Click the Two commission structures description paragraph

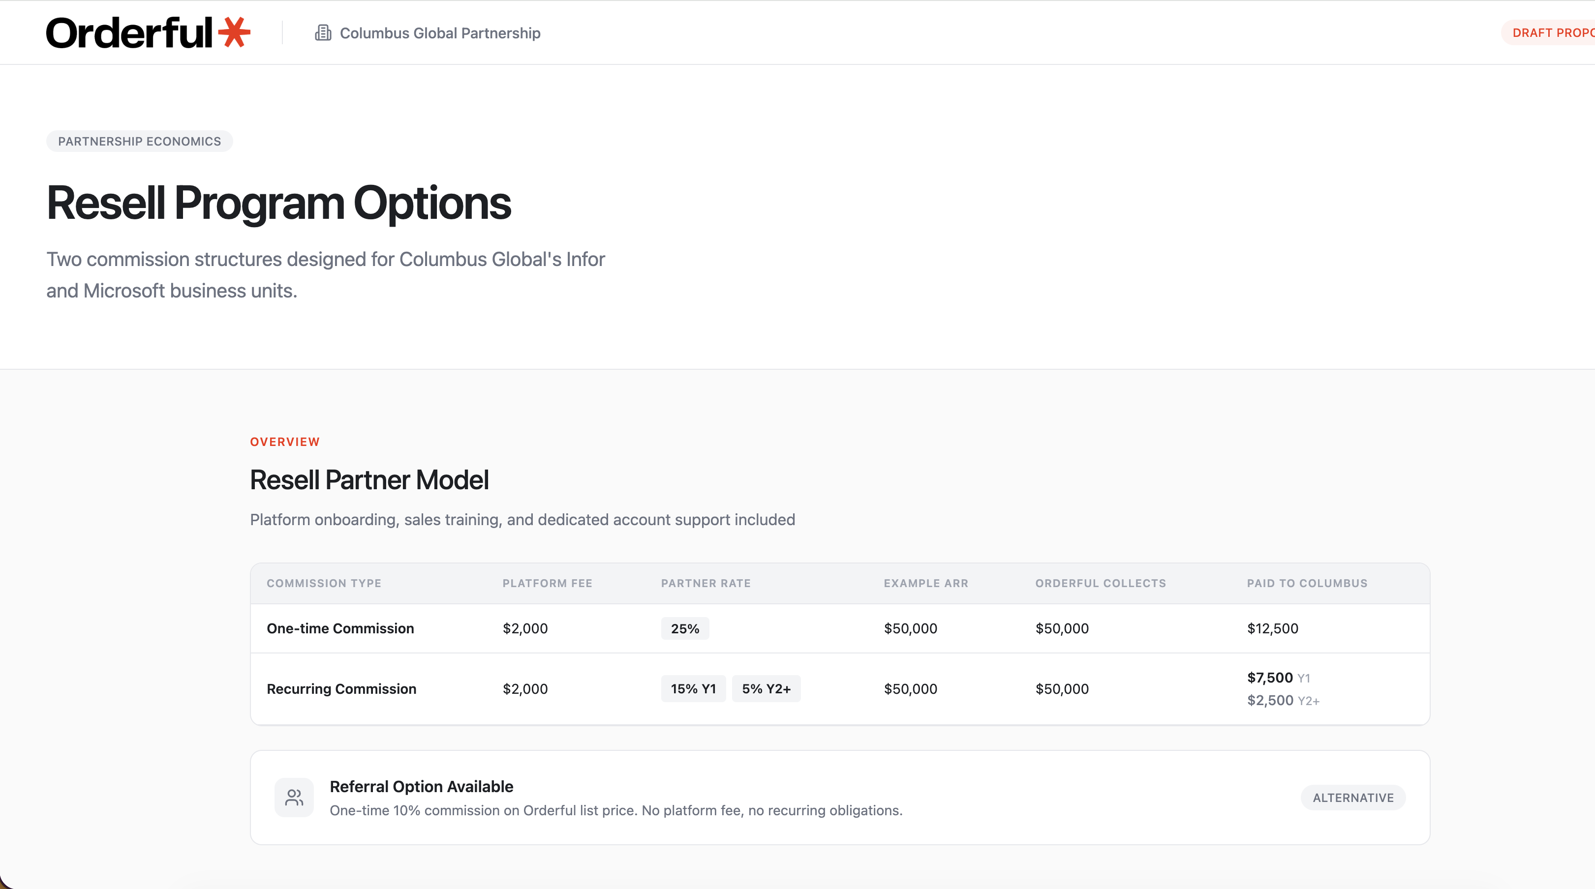[x=326, y=275]
